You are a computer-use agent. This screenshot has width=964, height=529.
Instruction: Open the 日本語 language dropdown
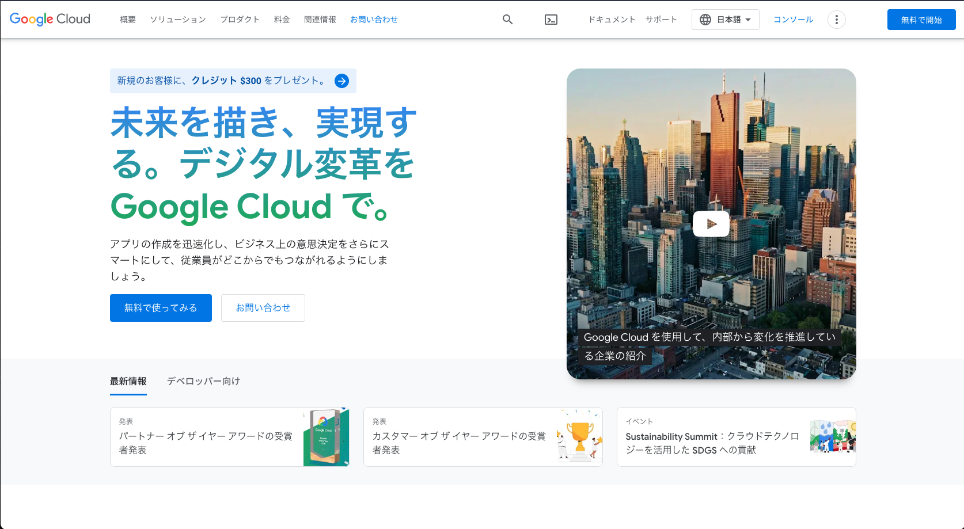[x=725, y=20]
